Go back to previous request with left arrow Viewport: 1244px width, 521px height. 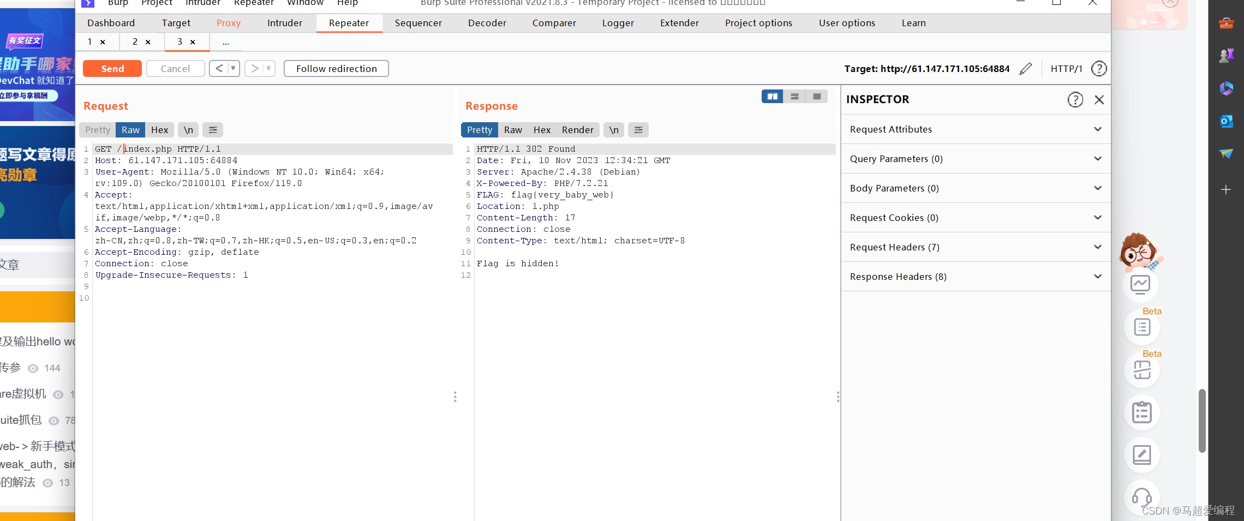[x=219, y=68]
